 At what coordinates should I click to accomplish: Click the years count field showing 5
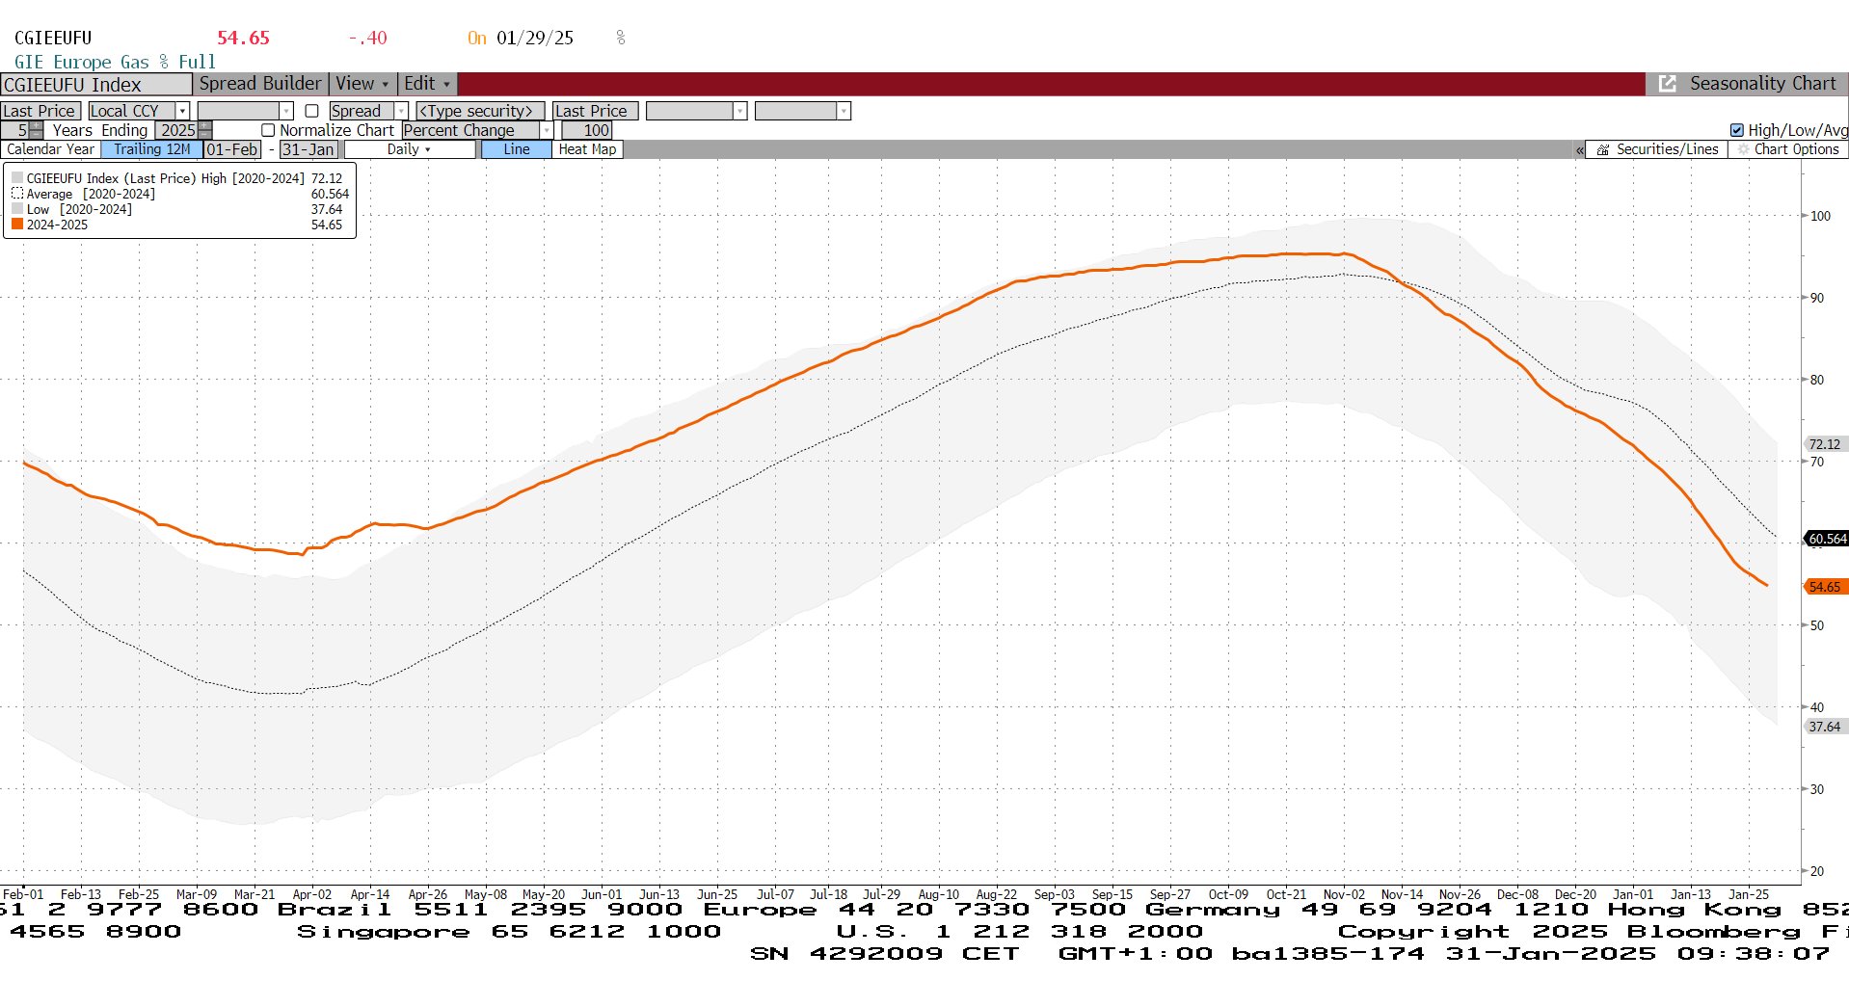pyautogui.click(x=15, y=130)
